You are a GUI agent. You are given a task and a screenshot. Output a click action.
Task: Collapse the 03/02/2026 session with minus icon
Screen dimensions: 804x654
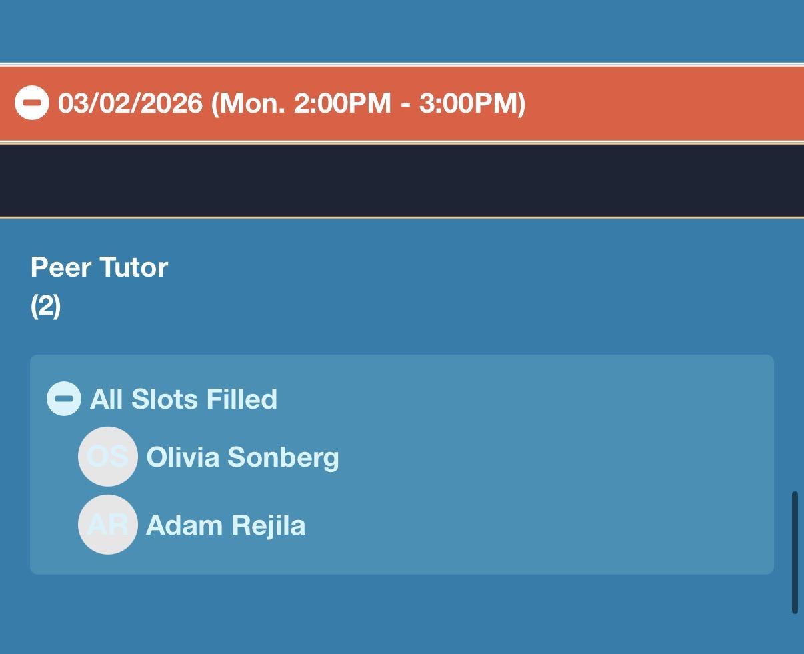(x=31, y=103)
